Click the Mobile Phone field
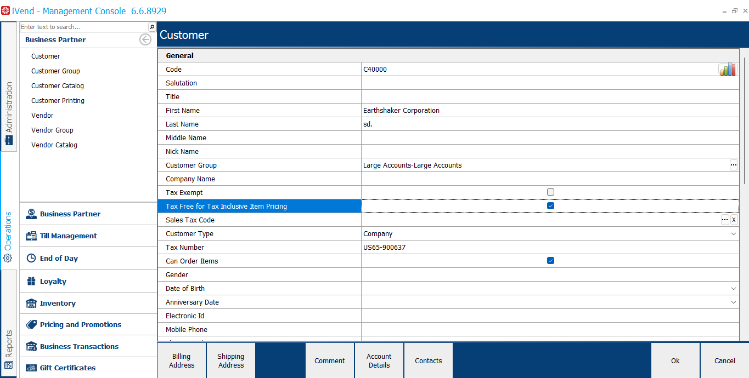 pyautogui.click(x=550, y=329)
